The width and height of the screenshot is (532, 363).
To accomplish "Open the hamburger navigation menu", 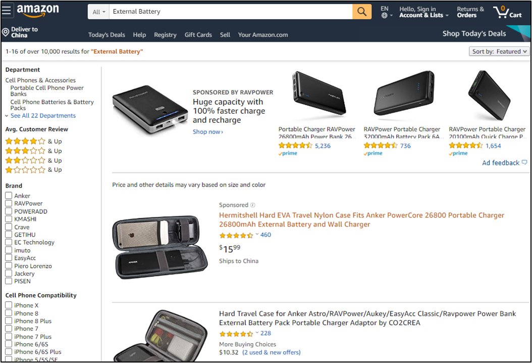I will point(7,11).
